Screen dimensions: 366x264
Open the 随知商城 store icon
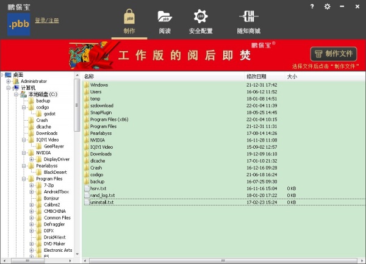[248, 21]
